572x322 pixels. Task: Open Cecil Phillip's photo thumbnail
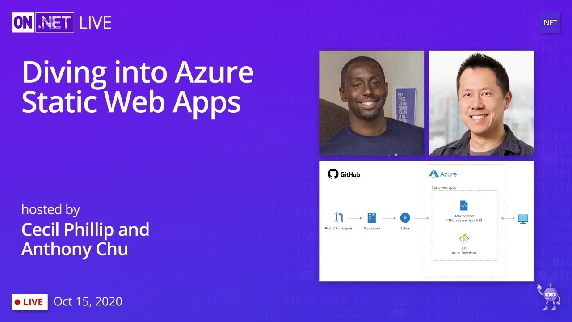[x=371, y=103]
